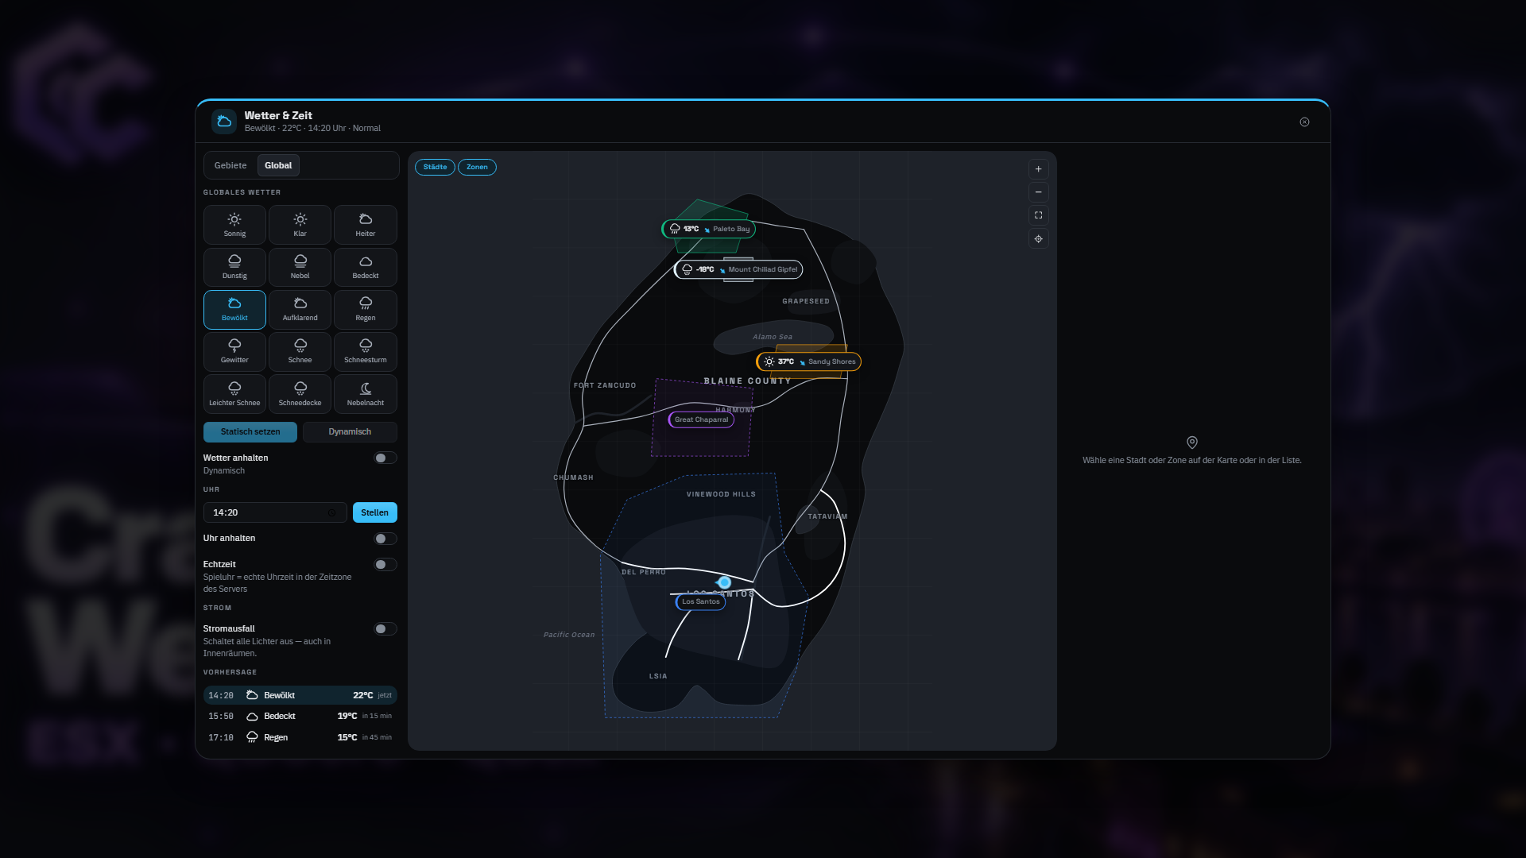Screen dimensions: 1526x858
Task: Select the Regen weather tile
Action: [366, 310]
